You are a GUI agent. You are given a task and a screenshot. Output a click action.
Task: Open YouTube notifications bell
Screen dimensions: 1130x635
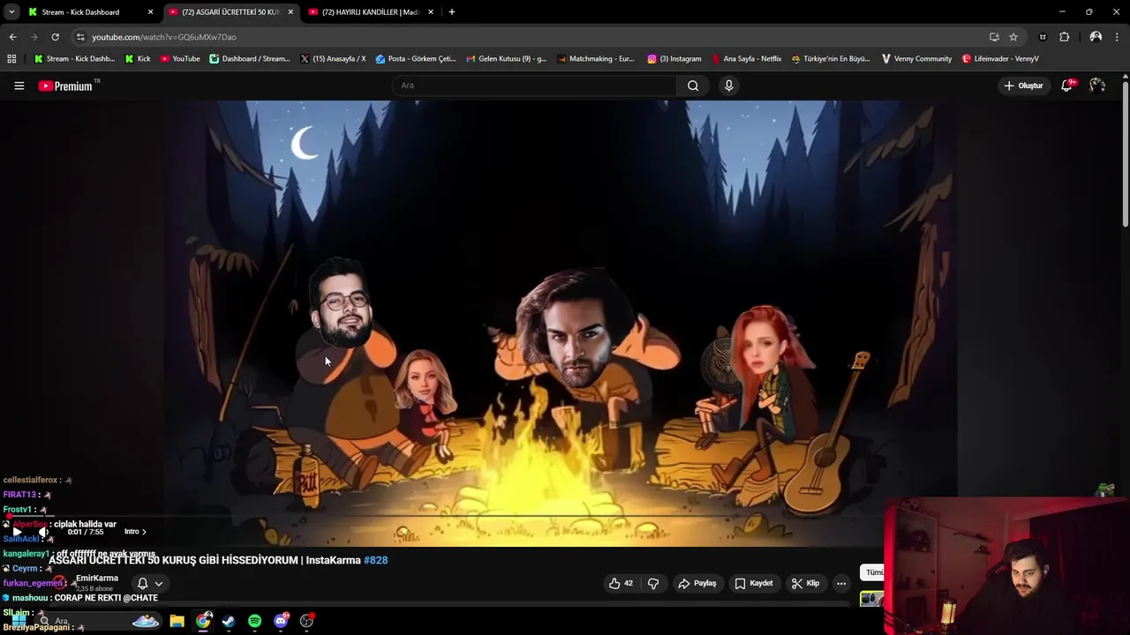1066,86
